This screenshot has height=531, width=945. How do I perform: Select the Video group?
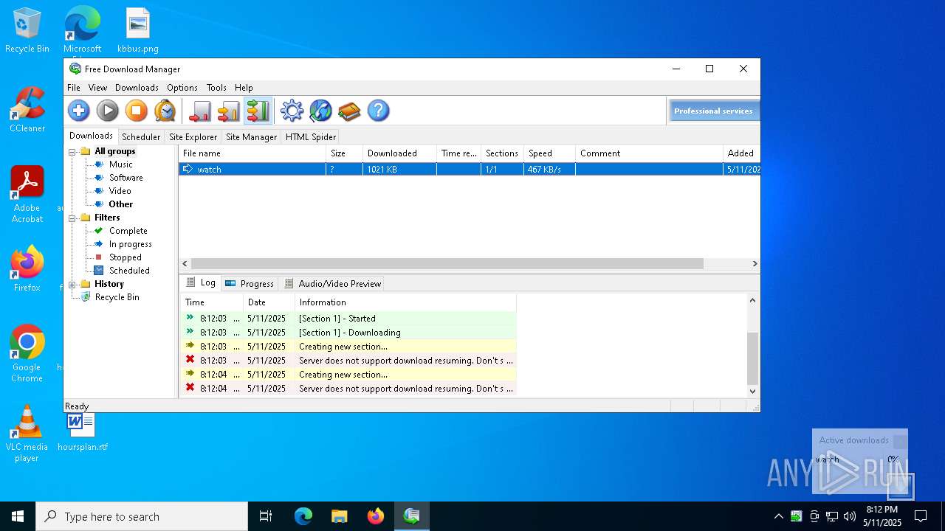[x=120, y=191]
